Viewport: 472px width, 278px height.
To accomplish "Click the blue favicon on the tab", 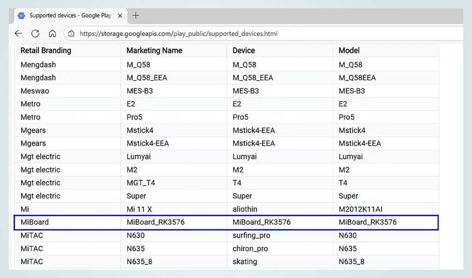I will [21, 16].
